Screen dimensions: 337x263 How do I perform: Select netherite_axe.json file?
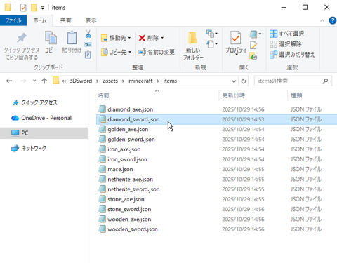tap(130, 180)
